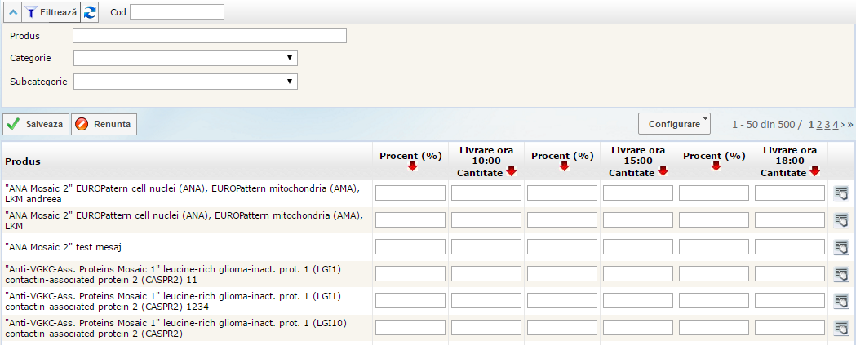Click the Produs search text field
This screenshot has width=856, height=345.
point(209,35)
